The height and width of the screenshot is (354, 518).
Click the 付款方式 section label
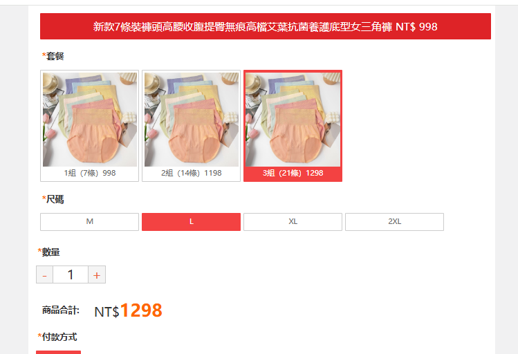(x=57, y=337)
